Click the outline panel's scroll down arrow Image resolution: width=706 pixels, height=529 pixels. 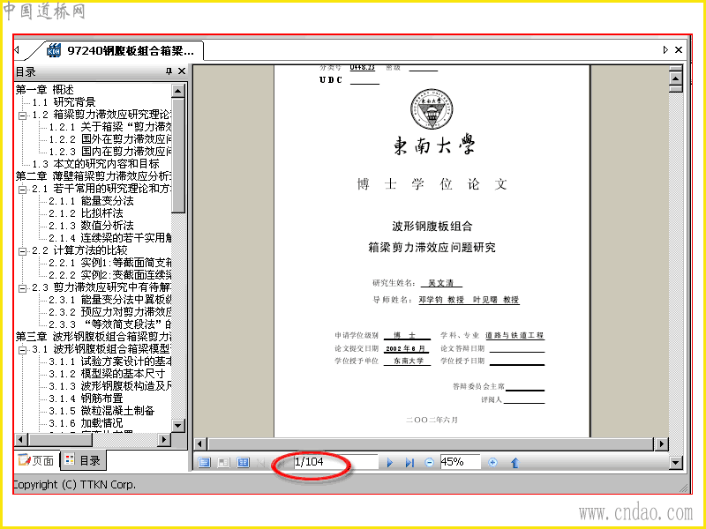coord(178,425)
